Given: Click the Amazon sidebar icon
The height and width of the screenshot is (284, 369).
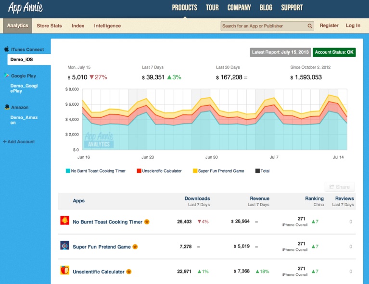Looking at the screenshot, I should (x=7, y=108).
